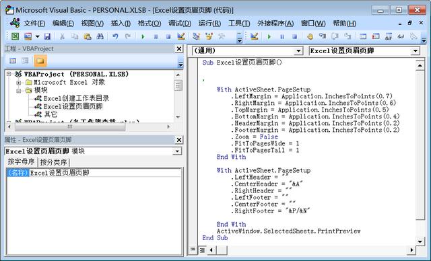Switch to full module view button
Image resolution: width=431 pixels, height=261 pixels.
point(202,250)
